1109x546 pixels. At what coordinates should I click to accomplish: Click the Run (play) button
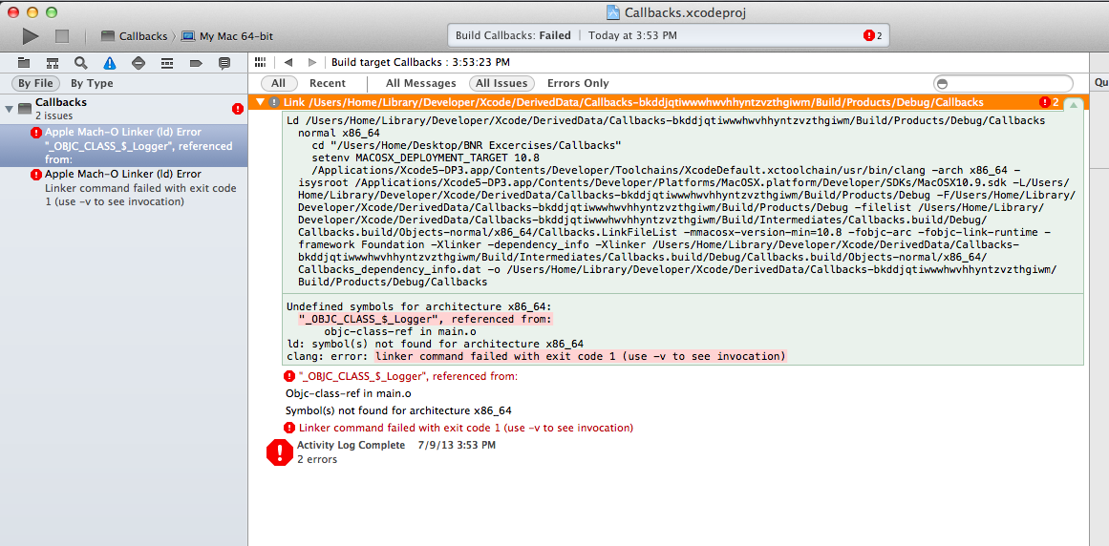pyautogui.click(x=31, y=36)
